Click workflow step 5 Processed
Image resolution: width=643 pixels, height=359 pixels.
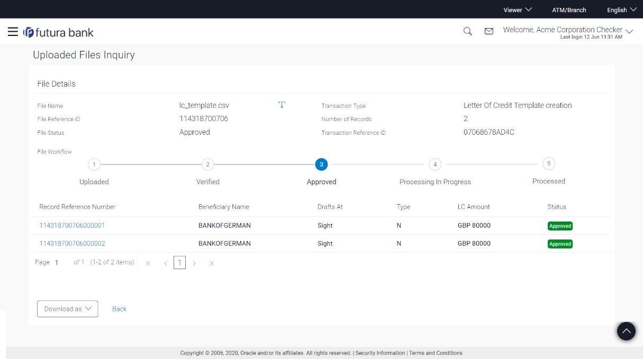tap(549, 163)
